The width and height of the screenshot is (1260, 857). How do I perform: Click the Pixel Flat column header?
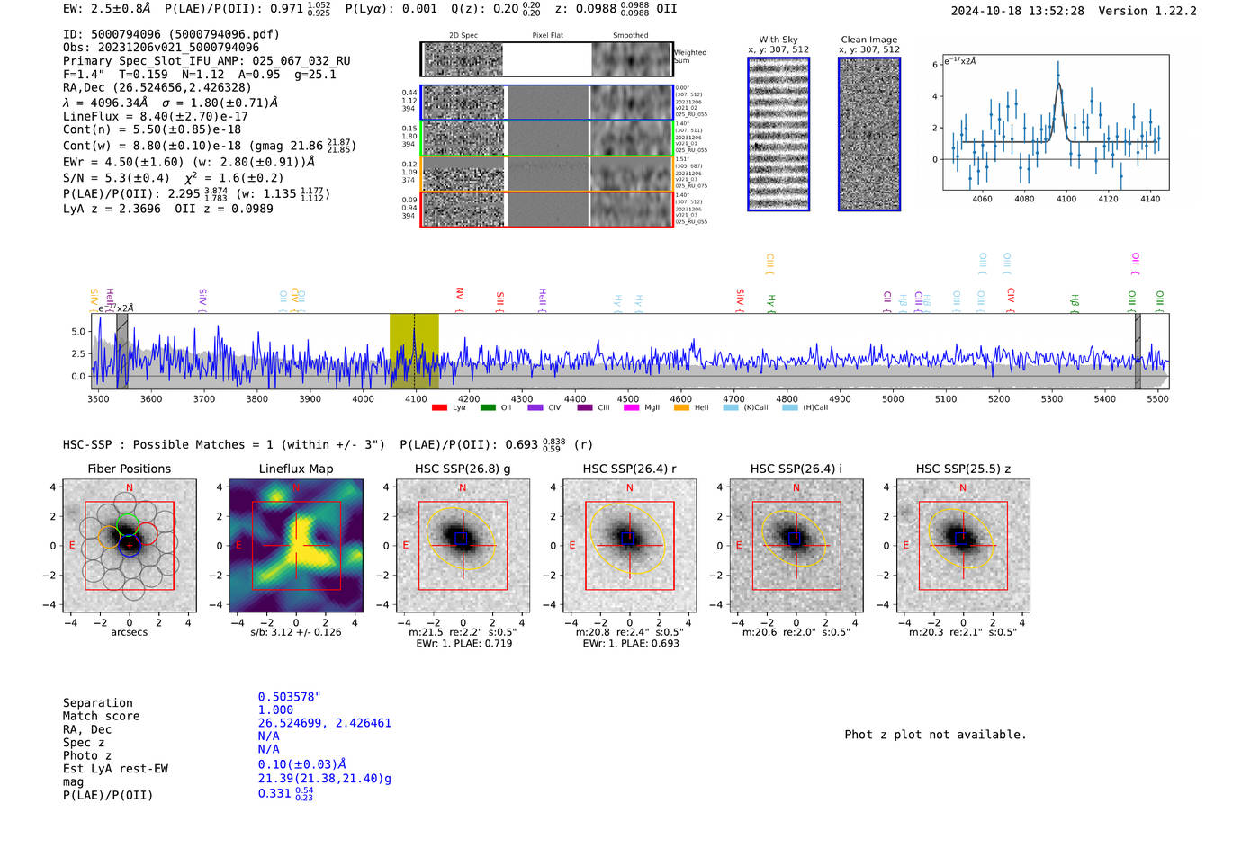pos(547,36)
